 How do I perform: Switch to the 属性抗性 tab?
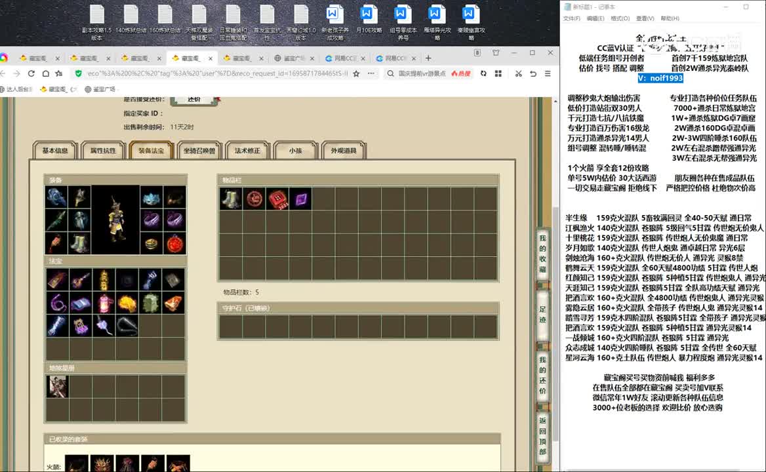(x=103, y=150)
